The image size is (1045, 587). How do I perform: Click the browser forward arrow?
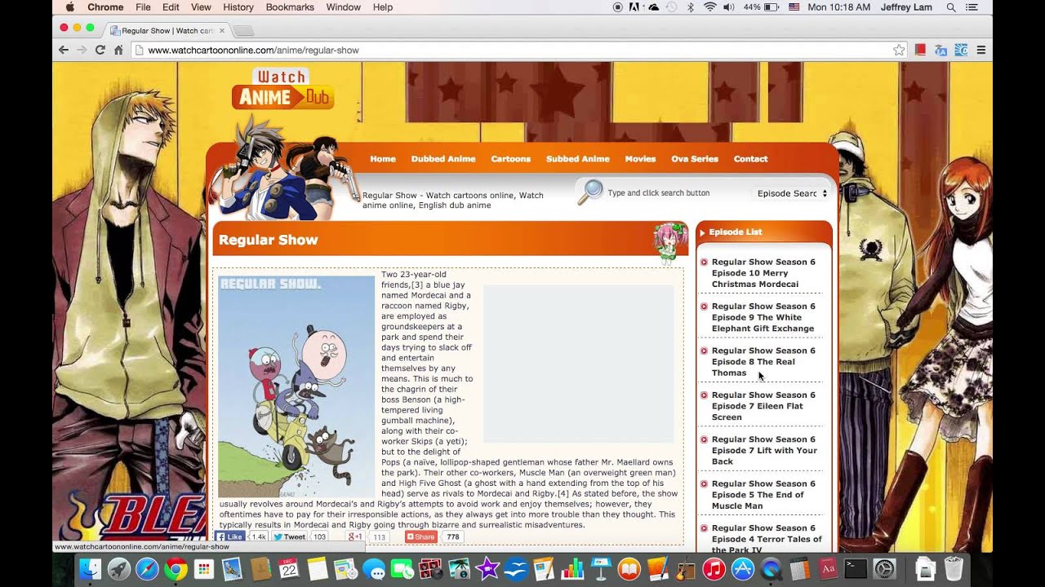(82, 50)
